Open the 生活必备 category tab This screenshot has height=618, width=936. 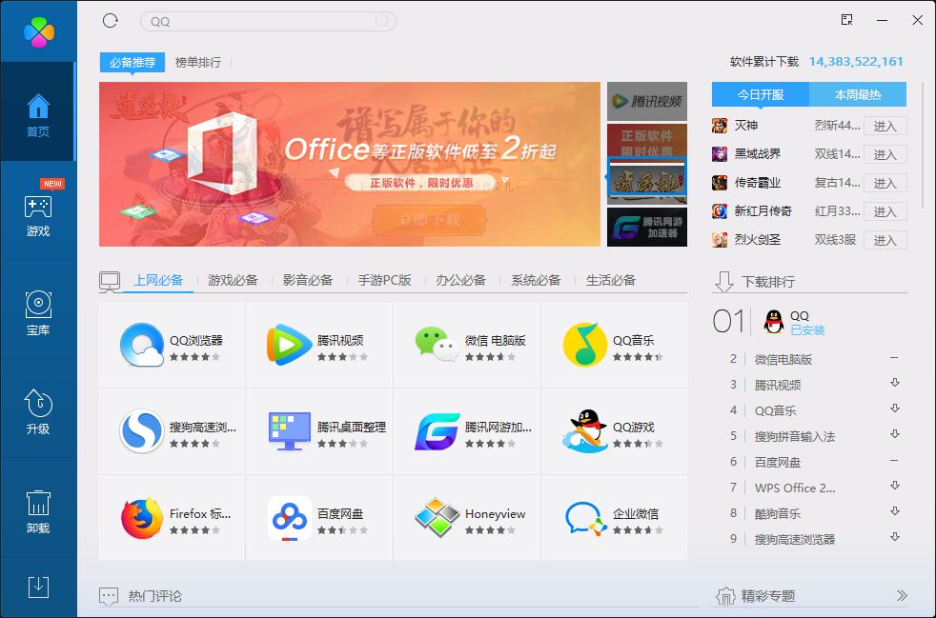click(x=610, y=280)
